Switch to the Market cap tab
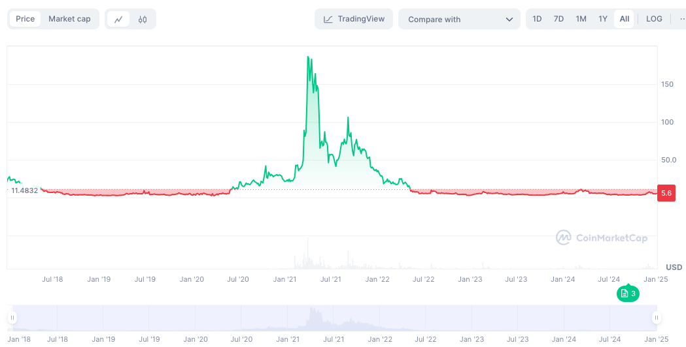 pyautogui.click(x=69, y=19)
